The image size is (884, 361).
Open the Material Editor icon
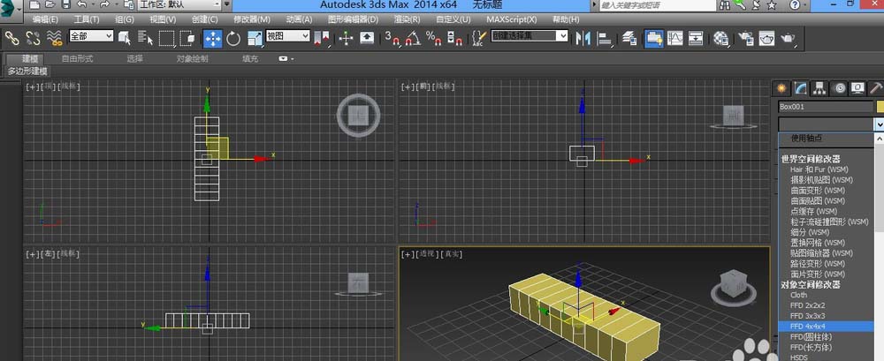(720, 38)
